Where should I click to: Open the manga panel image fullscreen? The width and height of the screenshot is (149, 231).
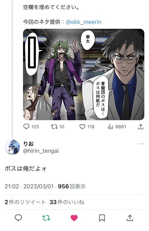[84, 74]
